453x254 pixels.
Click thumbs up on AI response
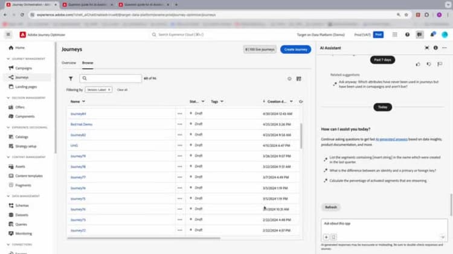418,64
